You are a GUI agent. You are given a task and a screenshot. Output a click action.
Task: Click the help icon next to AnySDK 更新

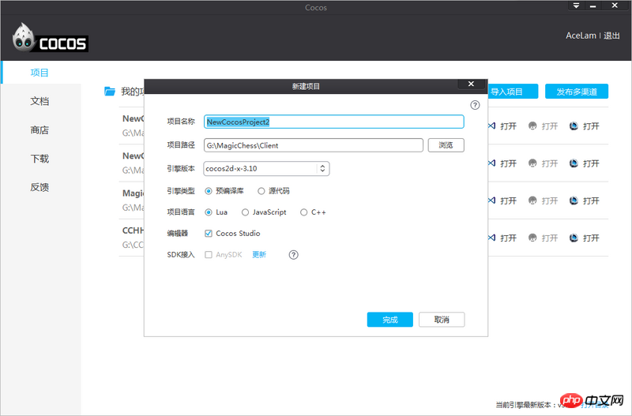tap(293, 254)
